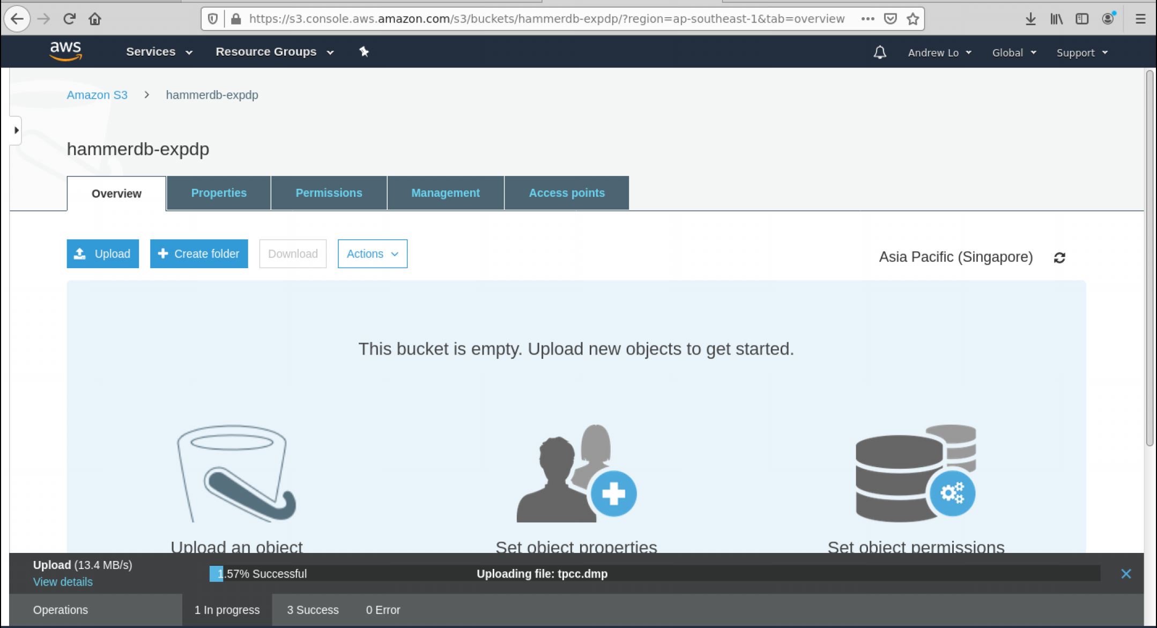The image size is (1157, 628).
Task: Click the upload progress bar
Action: tap(654, 574)
